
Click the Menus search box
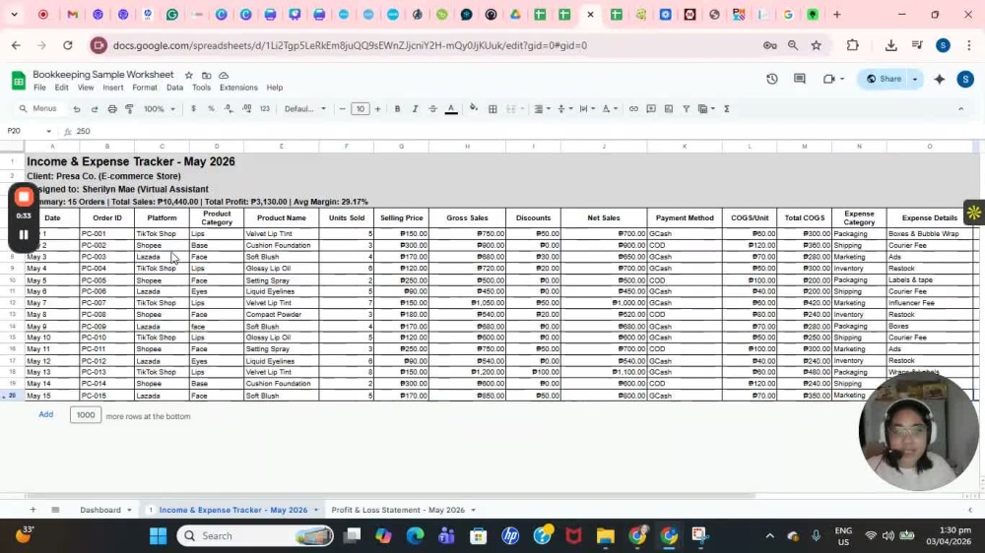[37, 109]
